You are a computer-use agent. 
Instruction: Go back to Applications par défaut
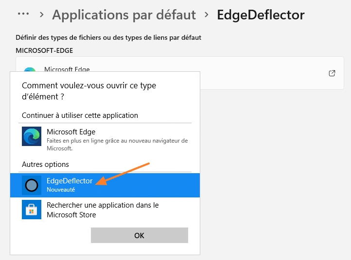pos(124,15)
